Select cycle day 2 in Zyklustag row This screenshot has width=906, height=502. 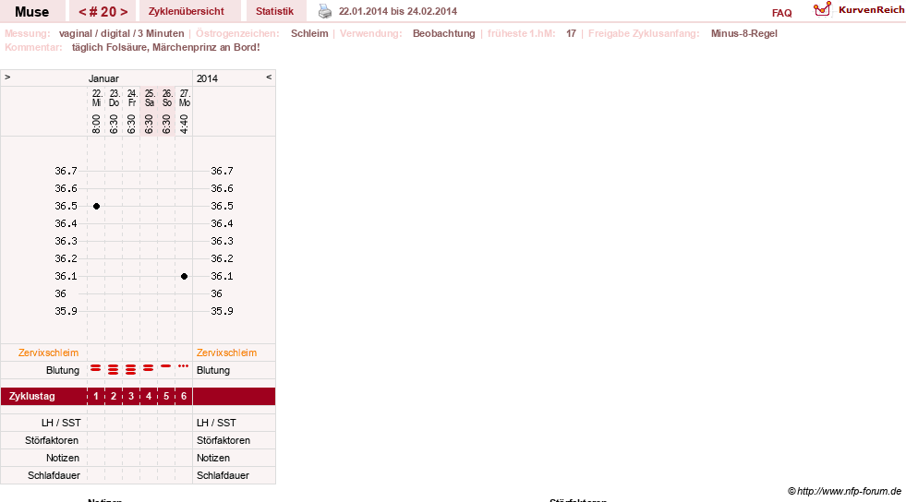114,397
